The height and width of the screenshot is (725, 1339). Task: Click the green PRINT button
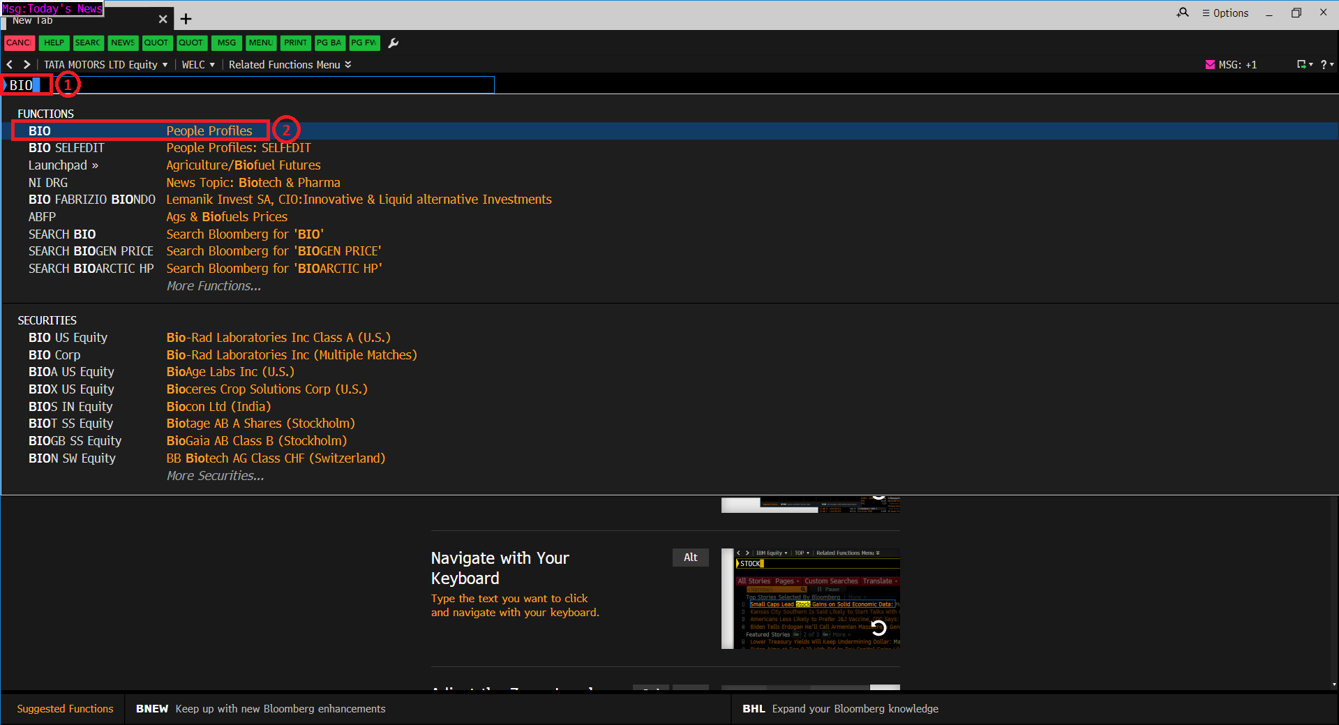click(x=296, y=43)
